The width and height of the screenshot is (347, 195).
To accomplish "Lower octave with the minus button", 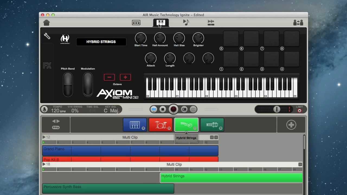I will 109,77.
